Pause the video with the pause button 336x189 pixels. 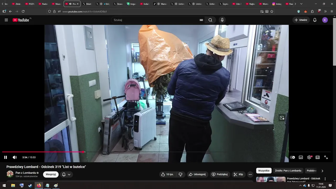pyautogui.click(x=6, y=157)
